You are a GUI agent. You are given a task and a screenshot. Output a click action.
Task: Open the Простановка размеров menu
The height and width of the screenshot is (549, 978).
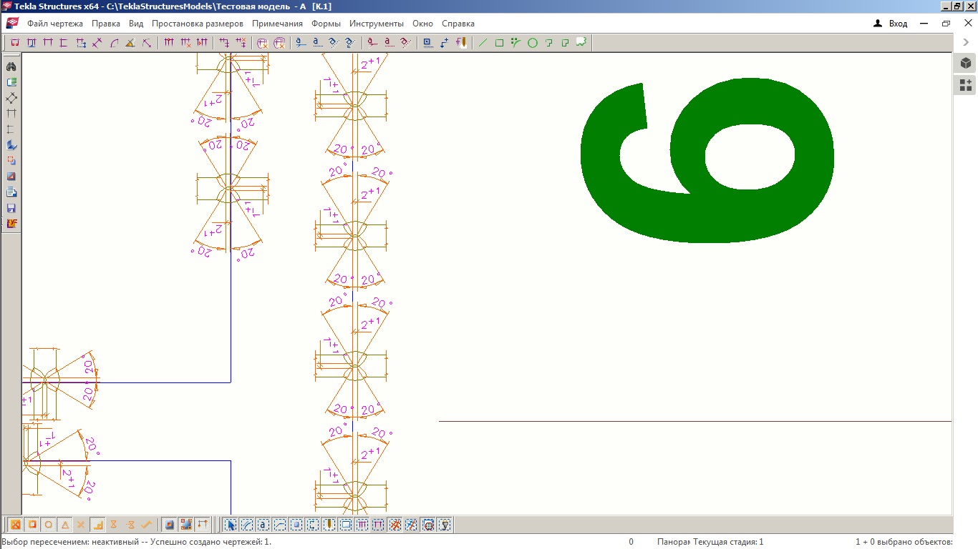pyautogui.click(x=197, y=24)
